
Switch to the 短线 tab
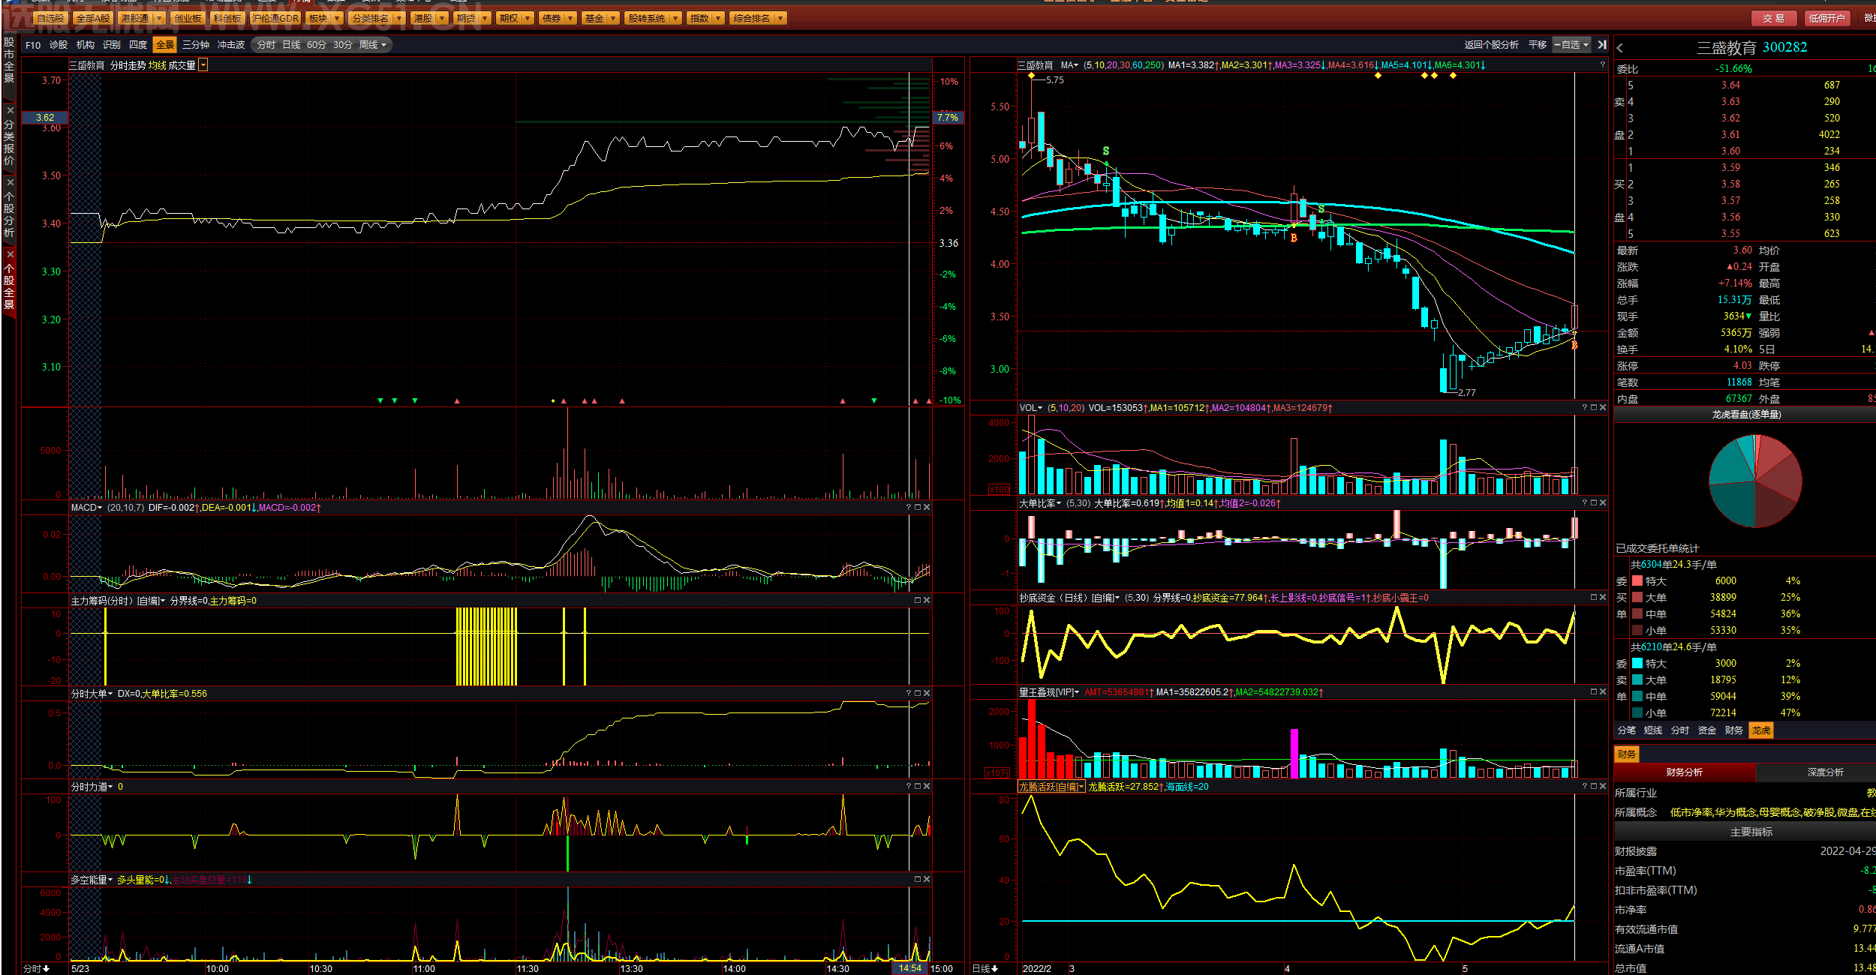point(1653,730)
